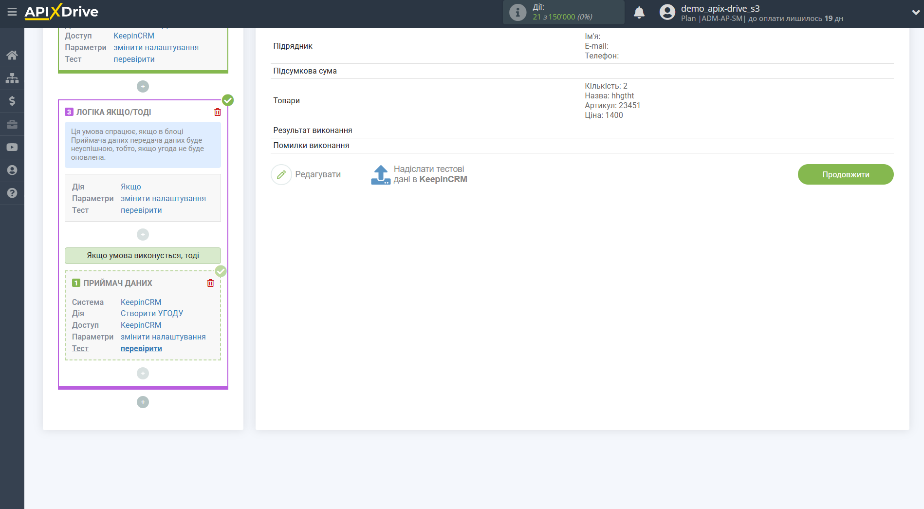Open notifications bell
This screenshot has width=924, height=509.
tap(639, 13)
